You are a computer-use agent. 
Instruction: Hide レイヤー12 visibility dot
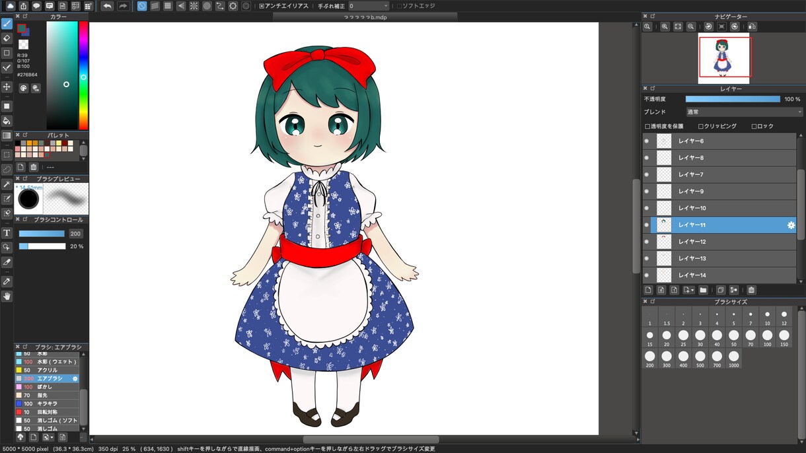[x=647, y=242]
